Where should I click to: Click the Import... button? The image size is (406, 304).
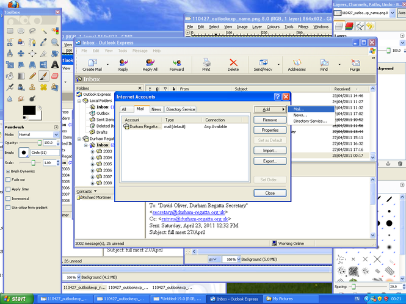[x=270, y=150]
